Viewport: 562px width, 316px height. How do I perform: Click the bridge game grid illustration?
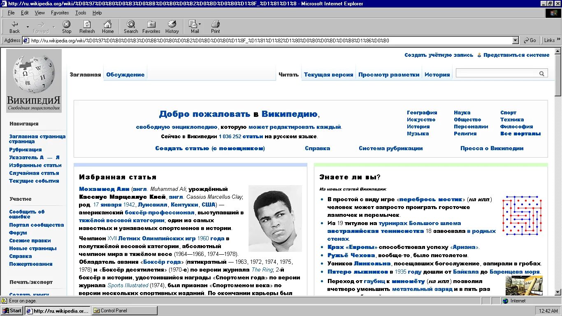point(522,215)
